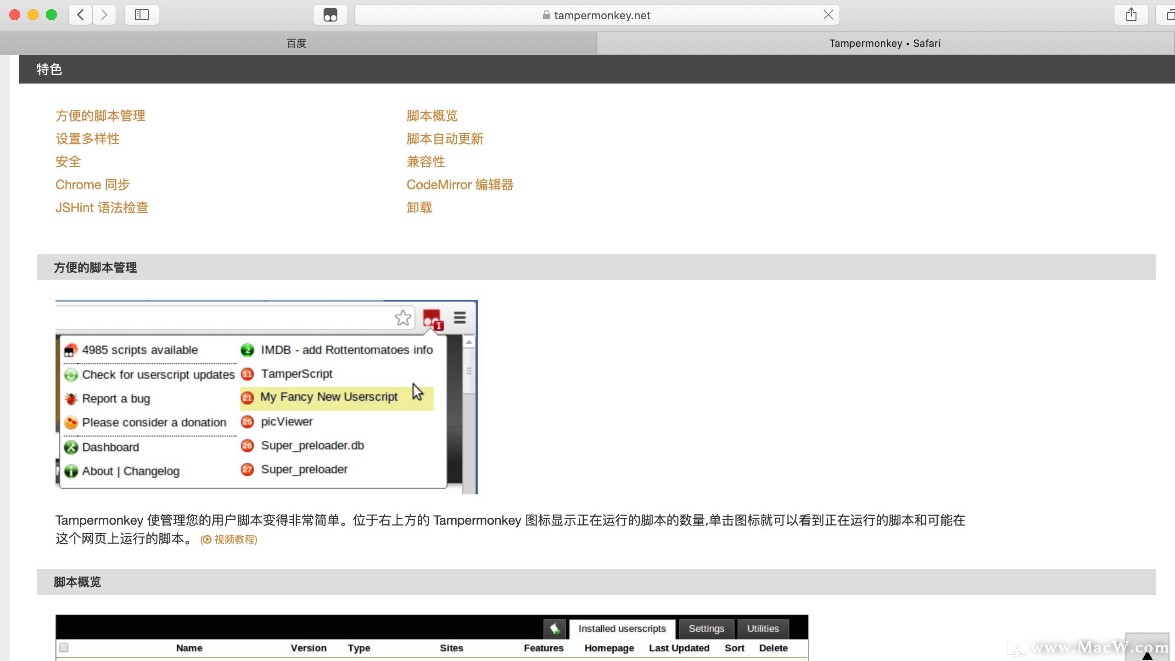Screen dimensions: 1175x661
Task: Click the green 2 badge beside IMDB script
Action: point(247,350)
